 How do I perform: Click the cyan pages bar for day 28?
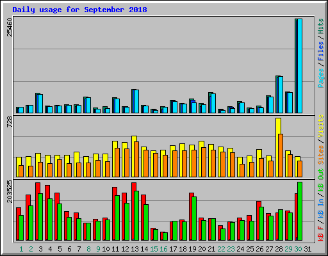(281, 95)
